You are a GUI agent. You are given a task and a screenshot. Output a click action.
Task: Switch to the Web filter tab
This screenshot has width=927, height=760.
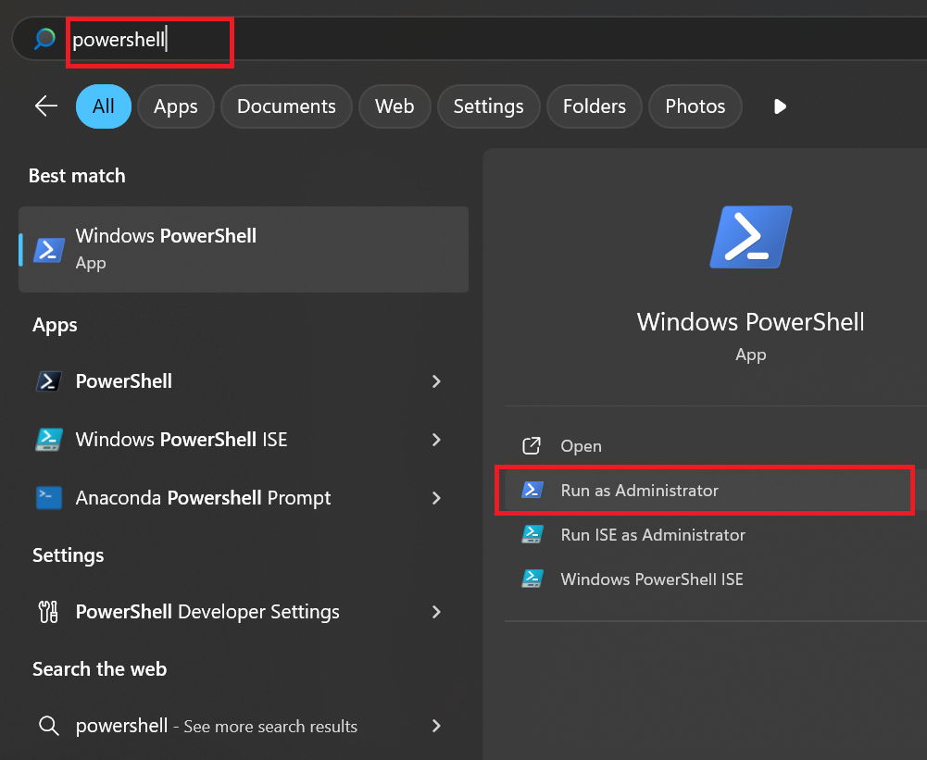point(395,106)
